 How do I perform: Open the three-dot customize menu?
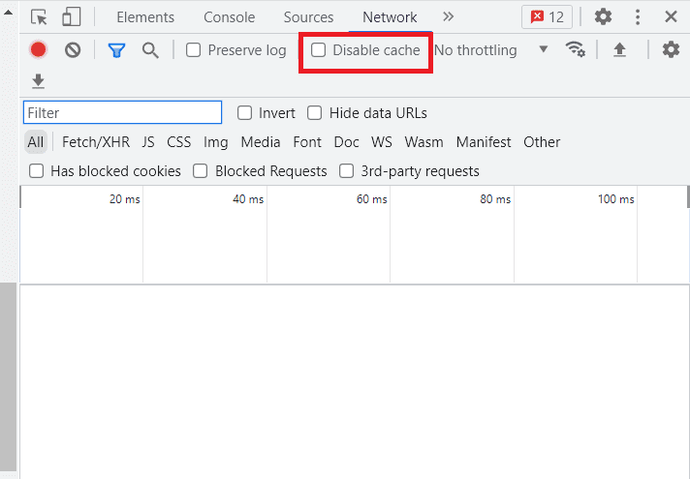click(638, 16)
